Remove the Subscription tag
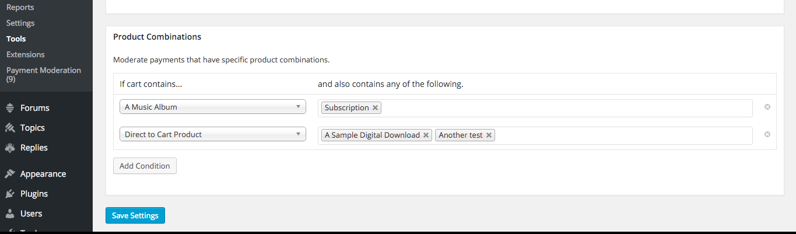The width and height of the screenshot is (796, 234). [x=375, y=108]
